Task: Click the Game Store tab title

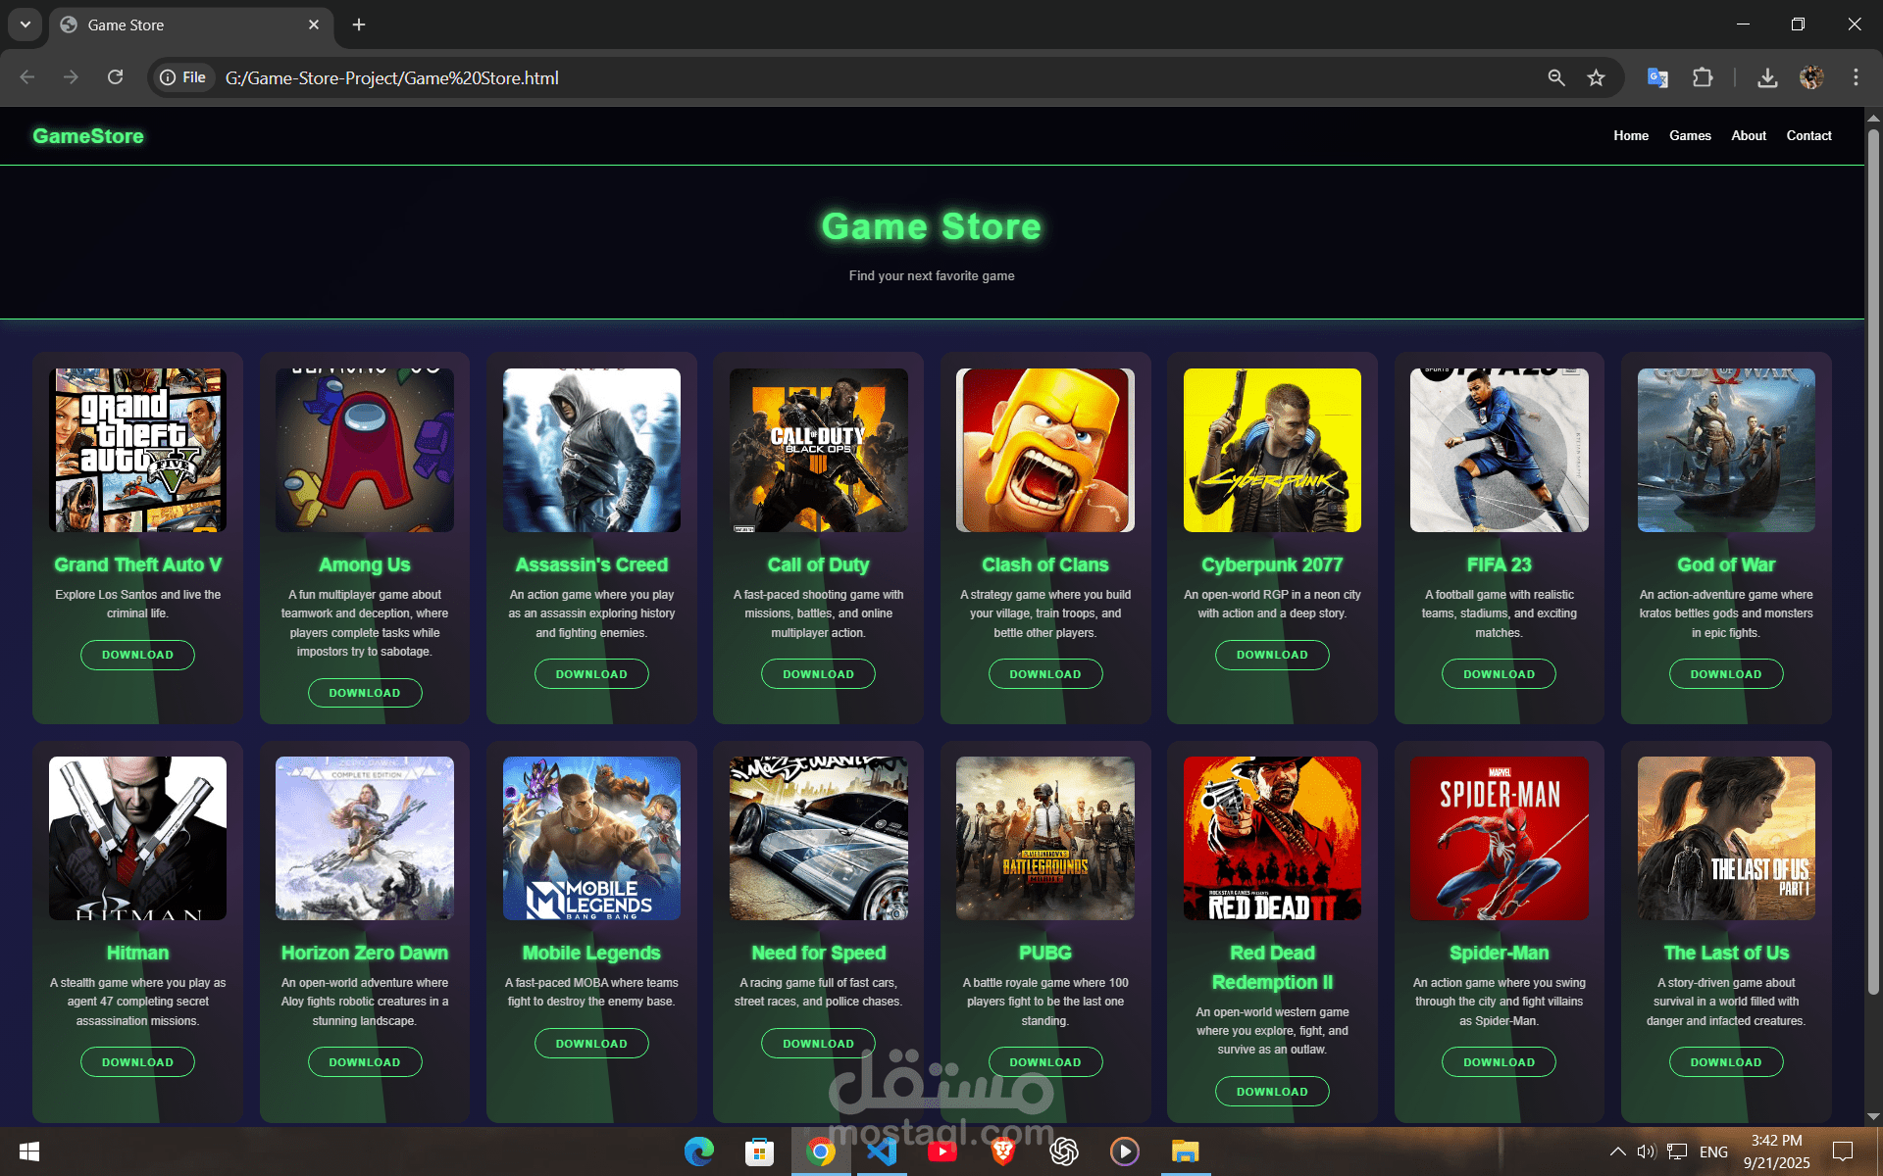Action: click(x=126, y=24)
